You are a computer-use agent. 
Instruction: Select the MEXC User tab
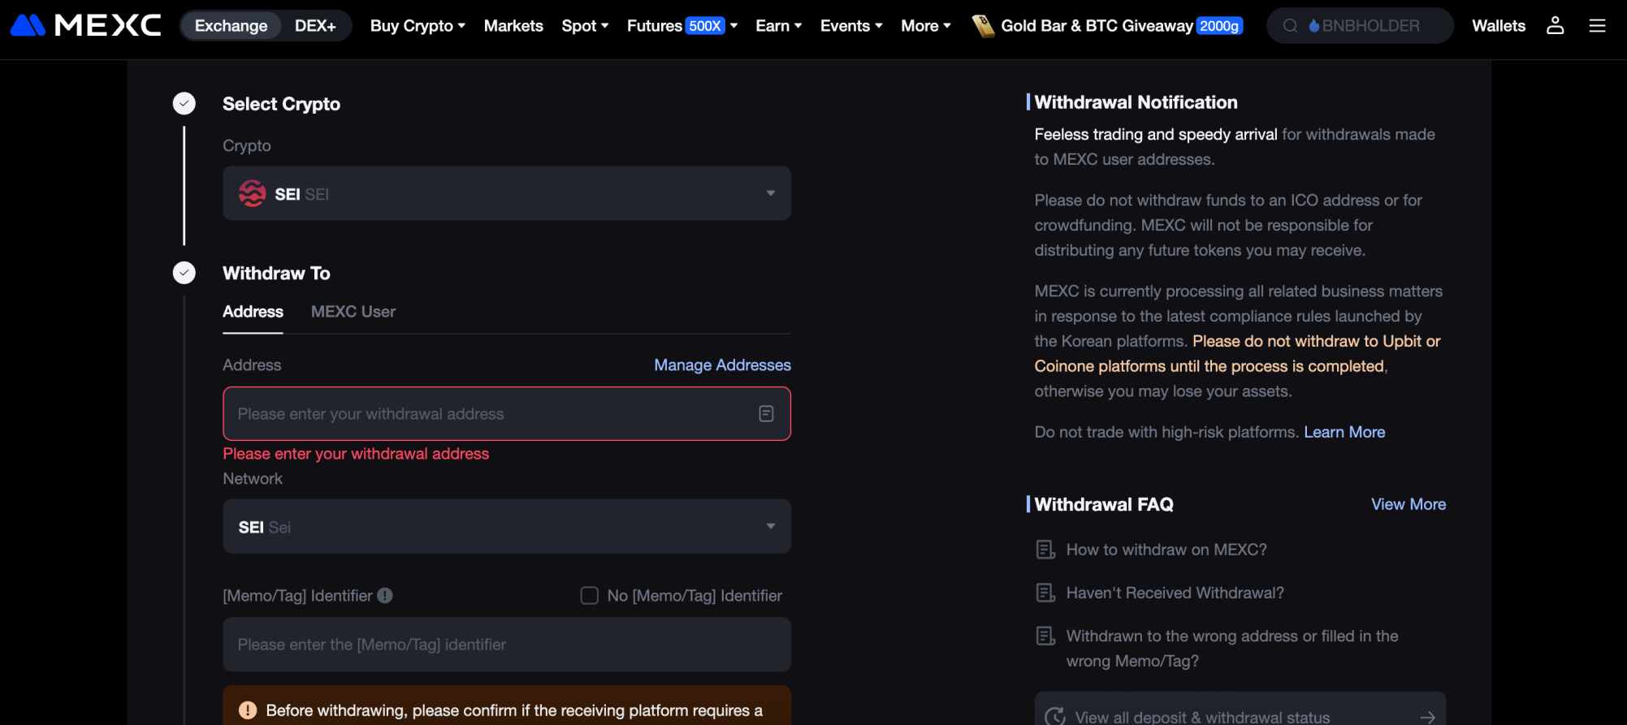[x=353, y=312]
